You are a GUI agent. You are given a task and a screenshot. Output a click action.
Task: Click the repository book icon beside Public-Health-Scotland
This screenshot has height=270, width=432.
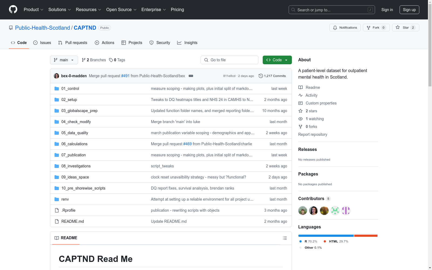pos(11,28)
